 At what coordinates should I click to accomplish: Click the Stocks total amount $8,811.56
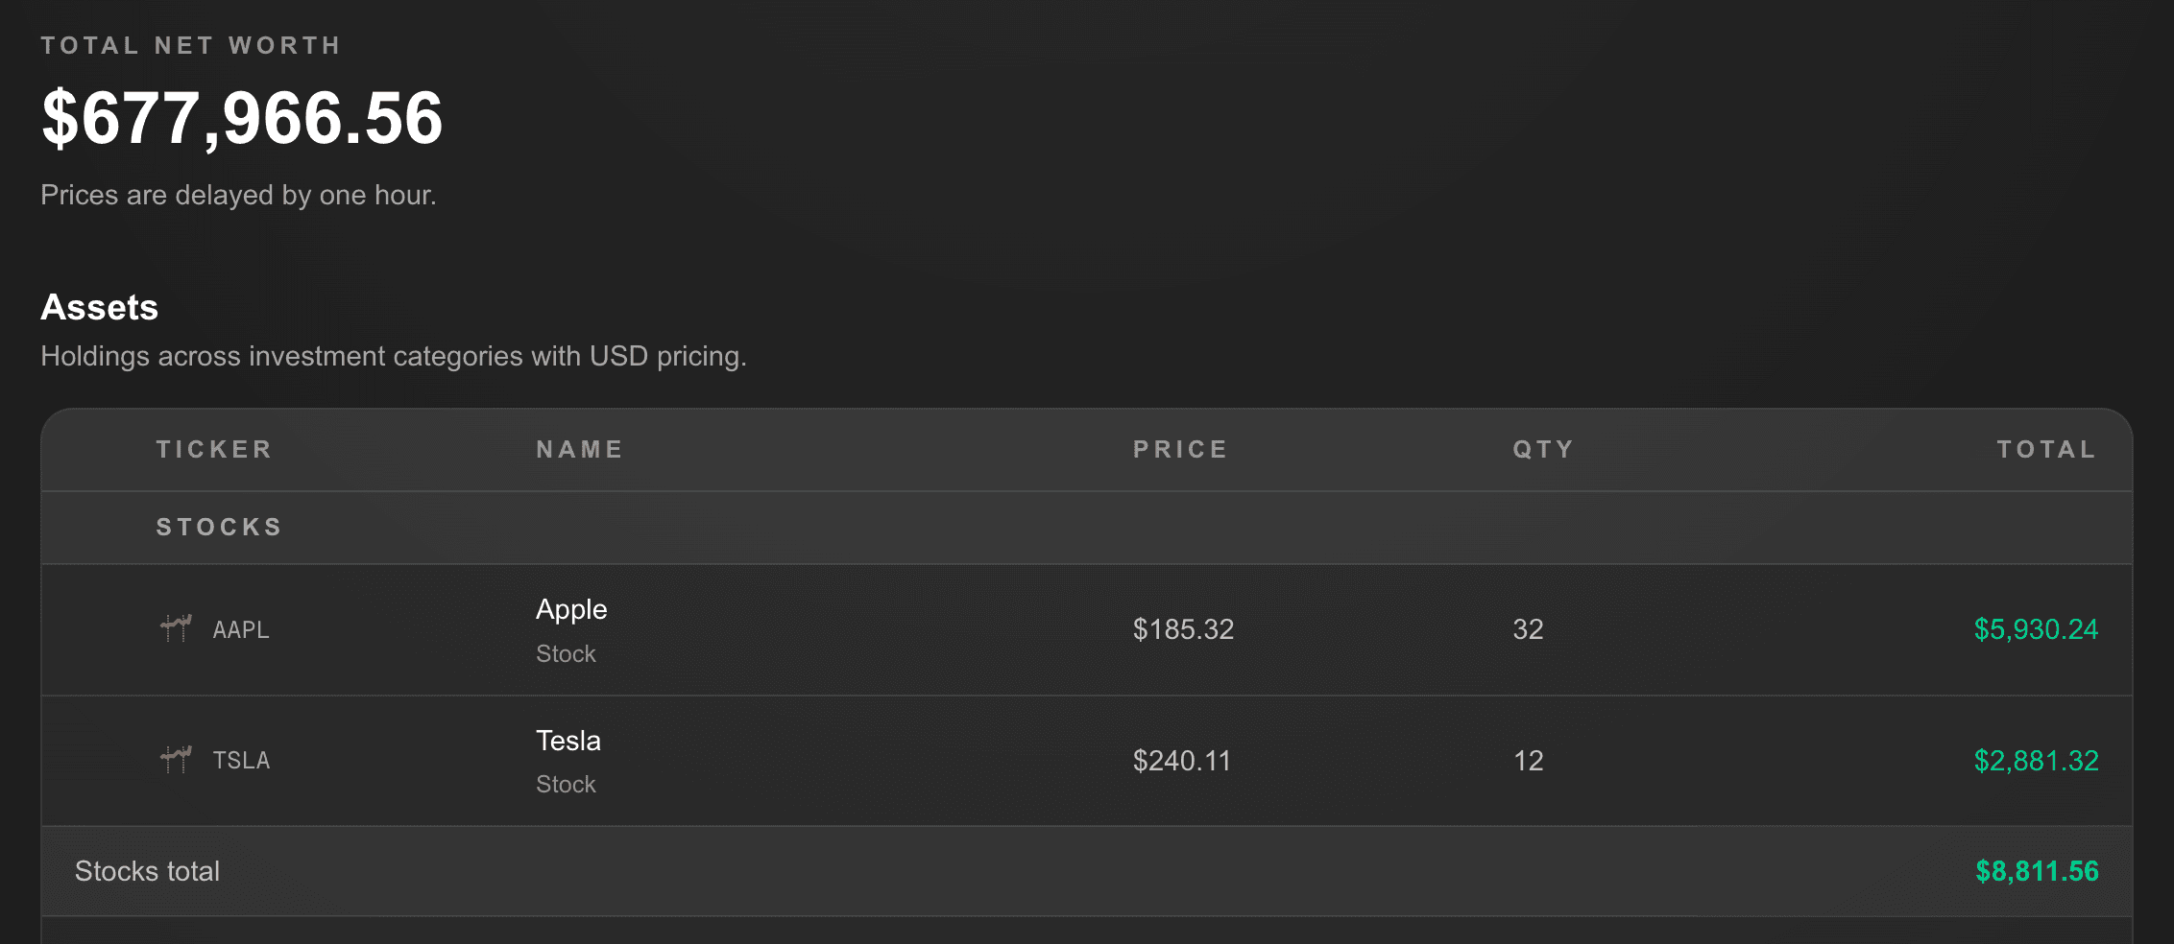point(2036,871)
